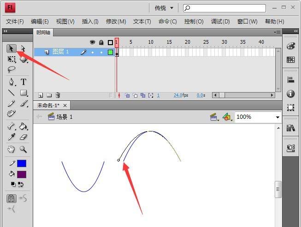Select the Hand tool
Viewport: 301px width, 227px height.
[12, 149]
